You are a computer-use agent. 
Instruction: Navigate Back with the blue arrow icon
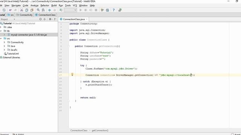point(49,10)
